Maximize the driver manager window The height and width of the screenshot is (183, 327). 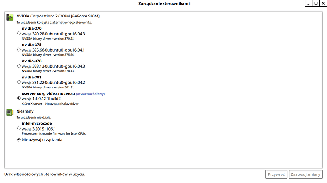[x=316, y=3]
